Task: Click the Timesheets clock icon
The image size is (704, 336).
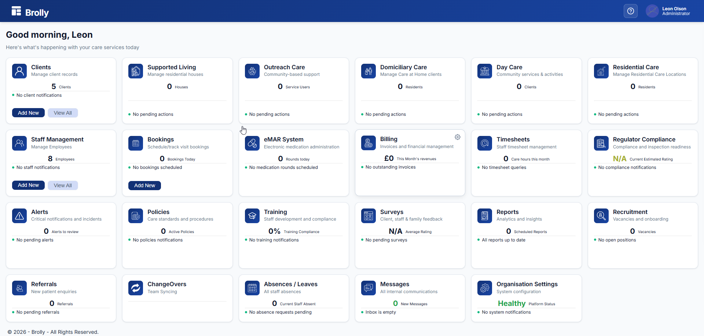Action: tap(485, 143)
